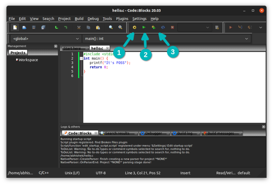273x185 pixels.
Task: Expand the main() : int function dropdown
Action: point(167,39)
